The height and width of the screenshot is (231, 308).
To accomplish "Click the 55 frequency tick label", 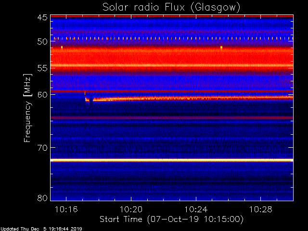I will click(42, 68).
